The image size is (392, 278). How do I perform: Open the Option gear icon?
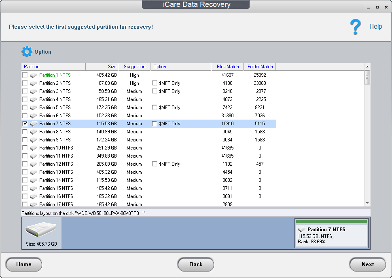click(27, 52)
